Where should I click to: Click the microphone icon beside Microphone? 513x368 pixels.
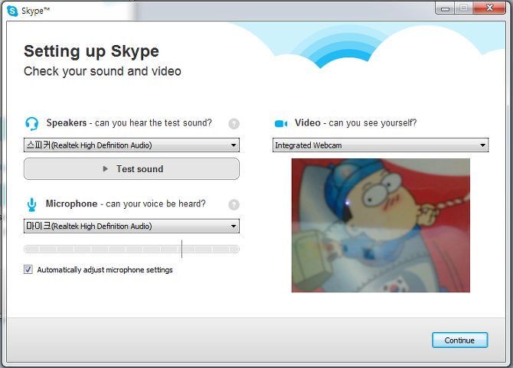pos(31,204)
